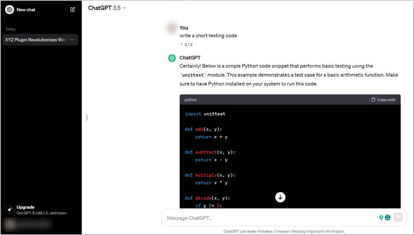Click the ChatGPT avatar icon next to the response

(172, 58)
